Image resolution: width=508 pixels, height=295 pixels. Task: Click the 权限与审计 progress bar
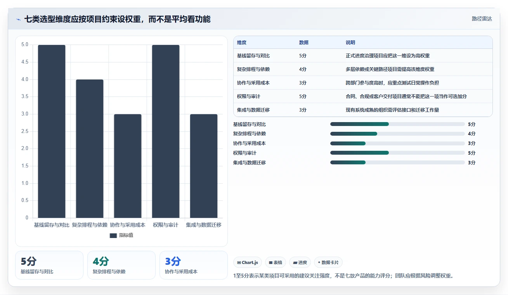tap(397, 153)
